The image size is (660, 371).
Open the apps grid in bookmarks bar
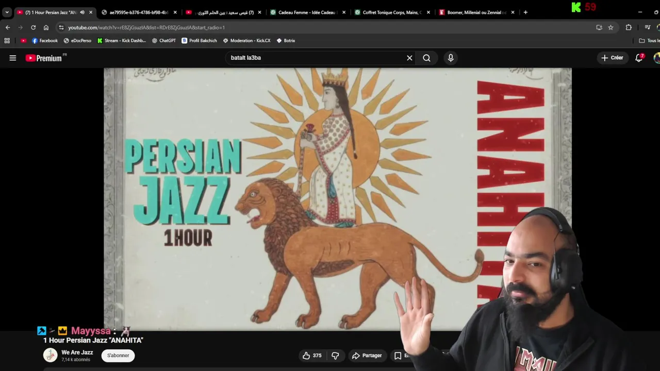pyautogui.click(x=7, y=40)
